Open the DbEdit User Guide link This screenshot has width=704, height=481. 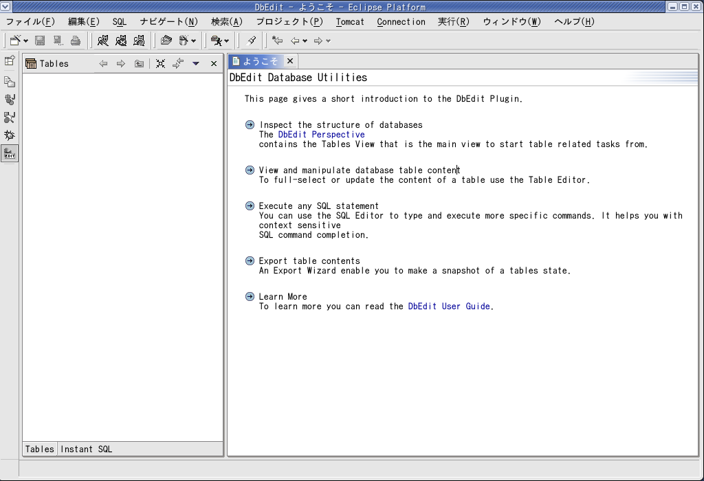449,306
